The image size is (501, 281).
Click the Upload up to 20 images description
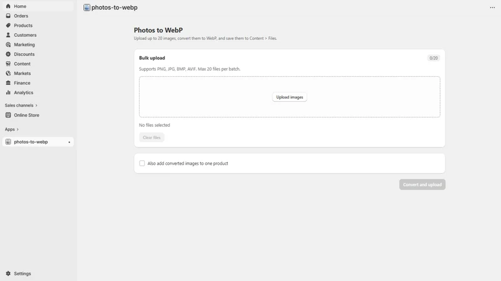tap(205, 38)
